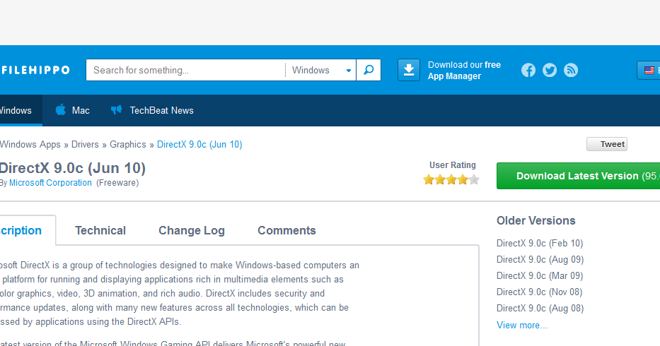660x346 pixels.
Task: Click the US flag language selector
Action: coord(649,70)
